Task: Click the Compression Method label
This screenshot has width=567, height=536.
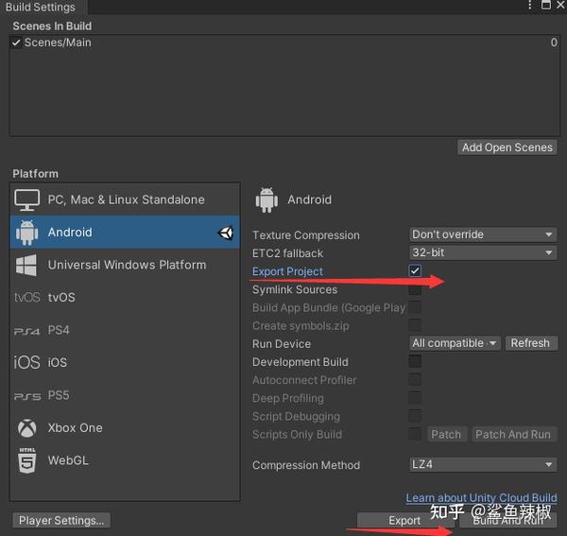Action: click(306, 465)
